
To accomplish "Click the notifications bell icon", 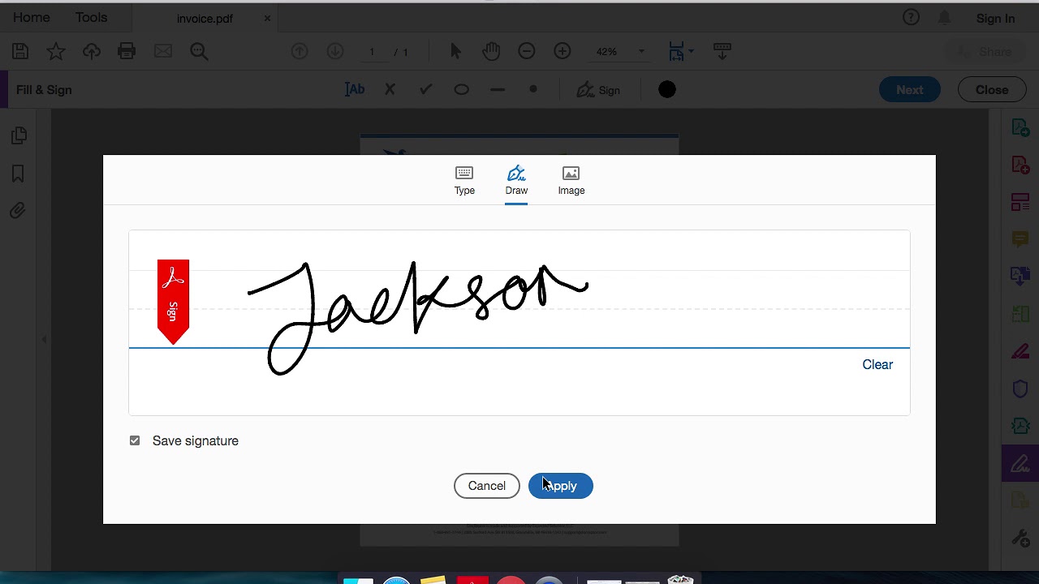I will click(x=944, y=18).
